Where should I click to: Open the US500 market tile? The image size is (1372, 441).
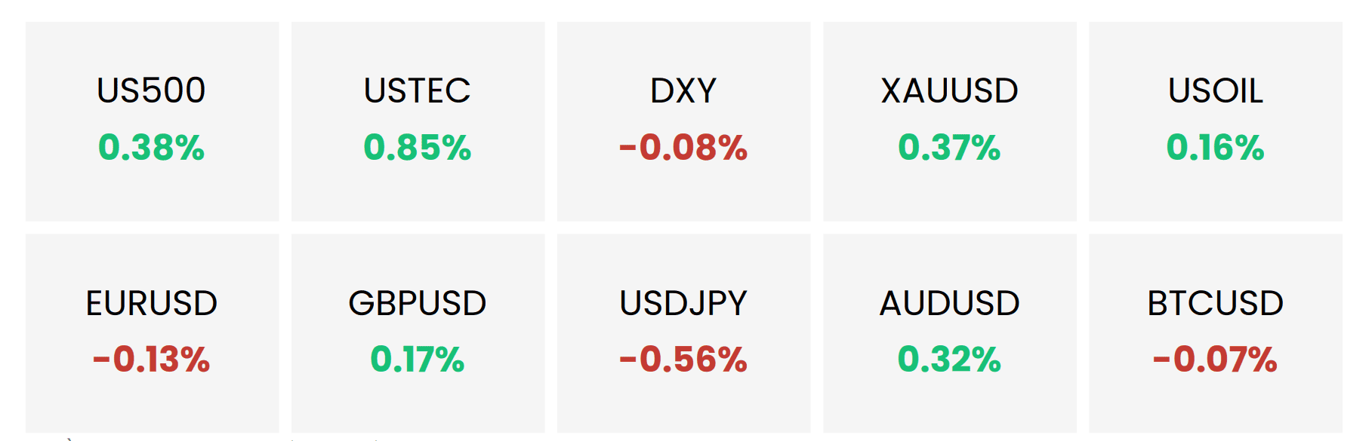[152, 121]
